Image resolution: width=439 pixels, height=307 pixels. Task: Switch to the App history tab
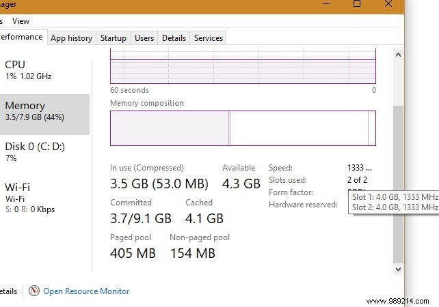click(x=71, y=38)
